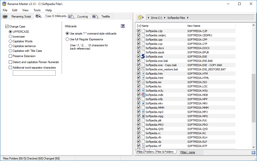Select the Use simple wildcards radio option
Screen dimensions: 257x161
[67, 33]
